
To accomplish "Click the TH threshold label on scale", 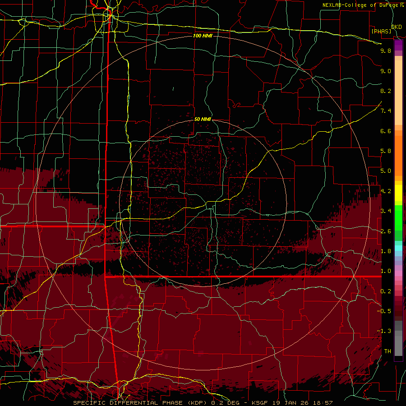I will (388, 351).
